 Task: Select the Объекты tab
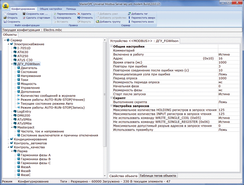(10, 35)
